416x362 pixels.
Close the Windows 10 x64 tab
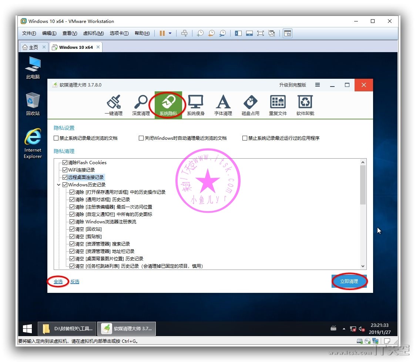click(x=98, y=47)
